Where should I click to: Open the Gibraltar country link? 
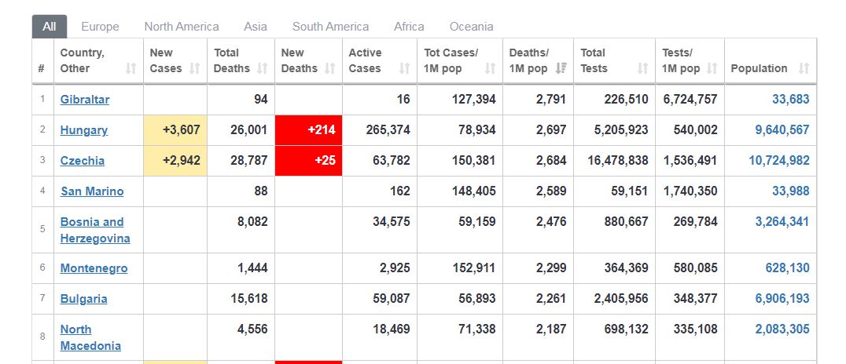point(85,100)
